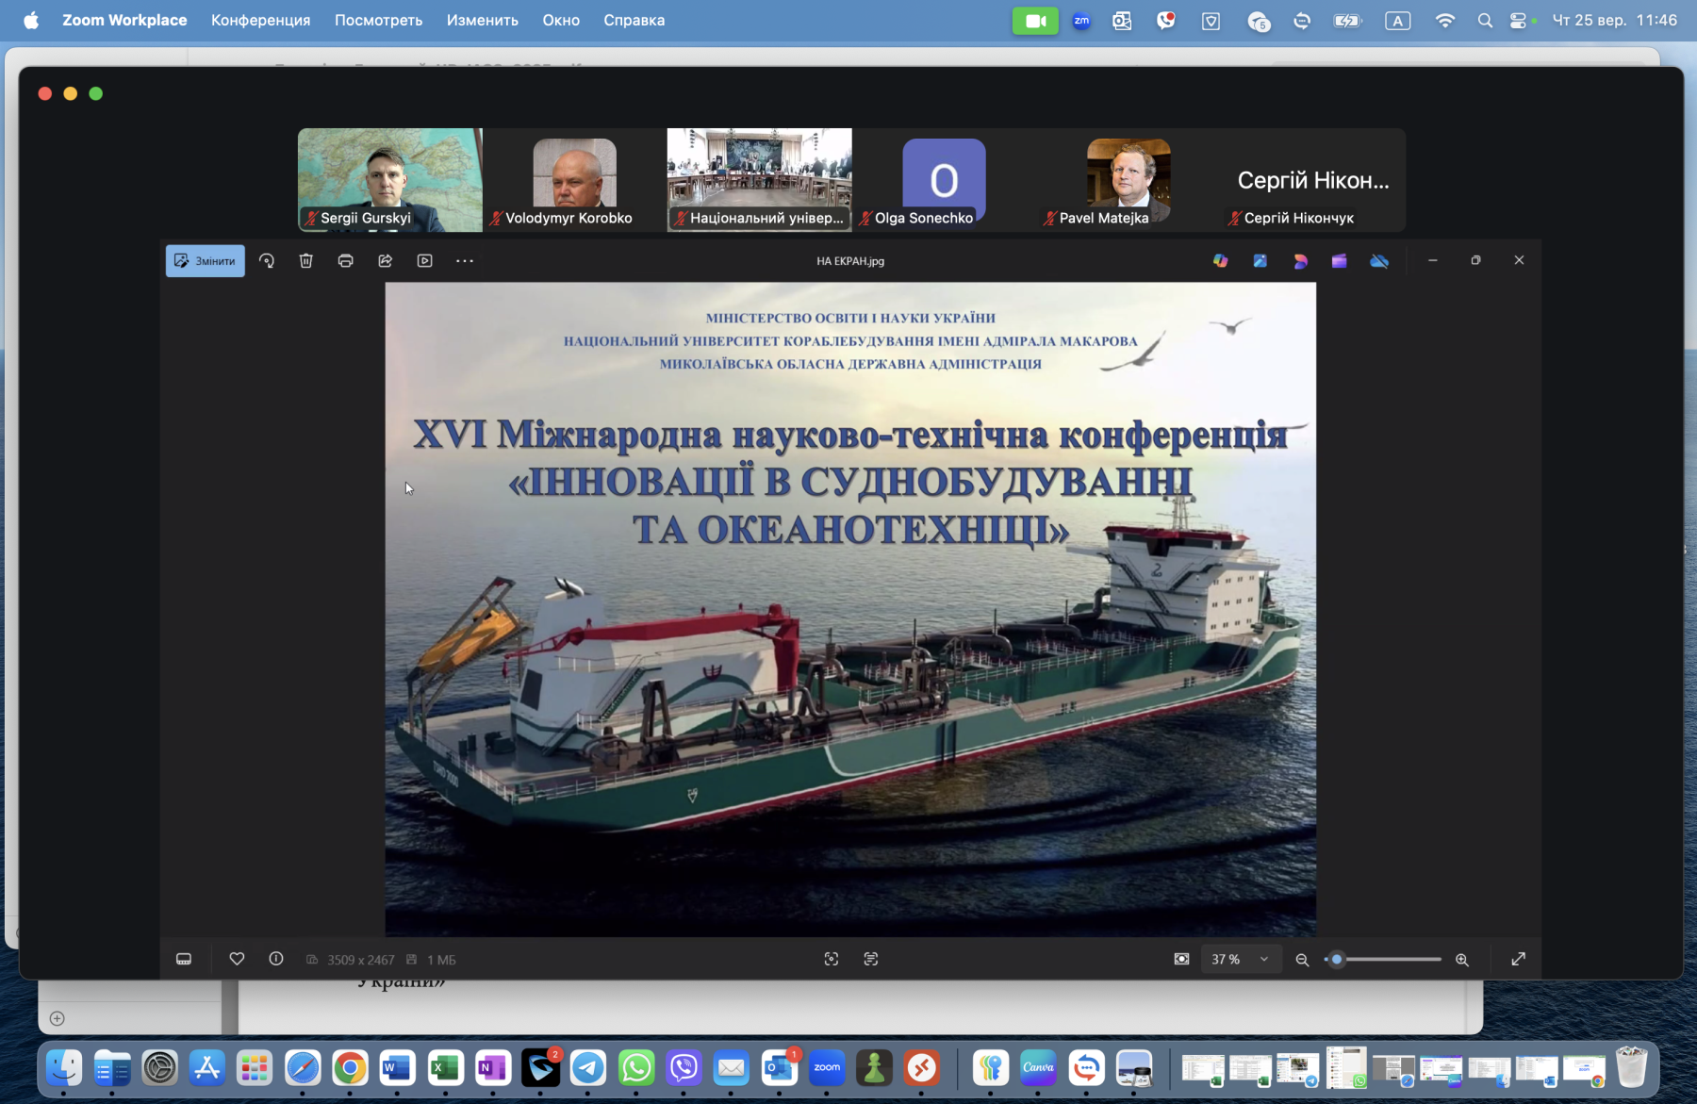Click the rotate image icon
The image size is (1697, 1104).
click(267, 261)
